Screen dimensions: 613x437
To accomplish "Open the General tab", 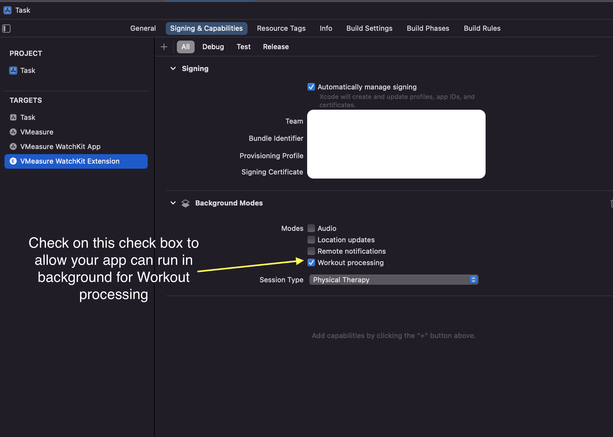I will pyautogui.click(x=143, y=29).
